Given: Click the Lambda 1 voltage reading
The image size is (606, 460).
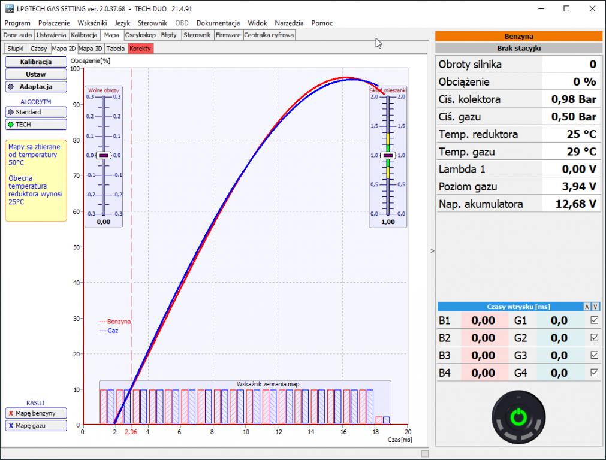Looking at the screenshot, I should 571,169.
